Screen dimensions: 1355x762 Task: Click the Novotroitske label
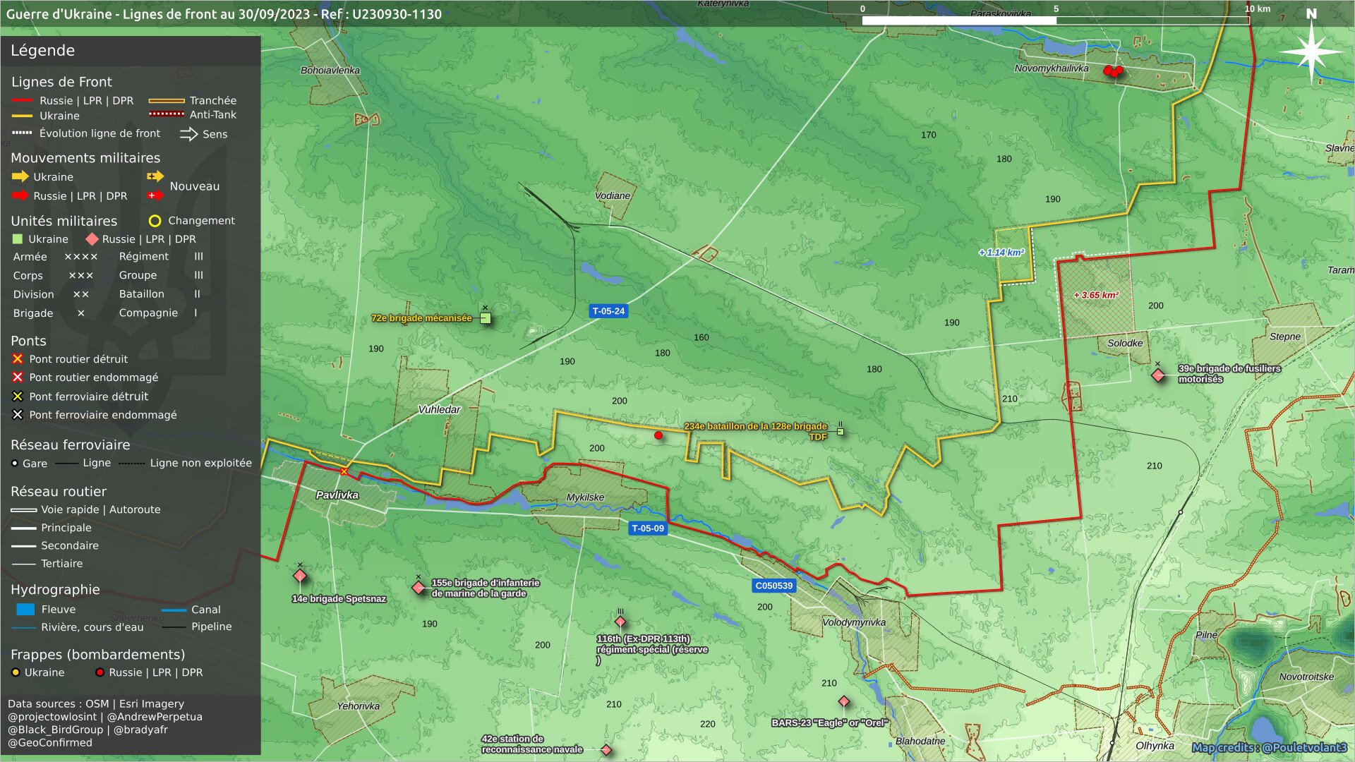[x=1306, y=676]
